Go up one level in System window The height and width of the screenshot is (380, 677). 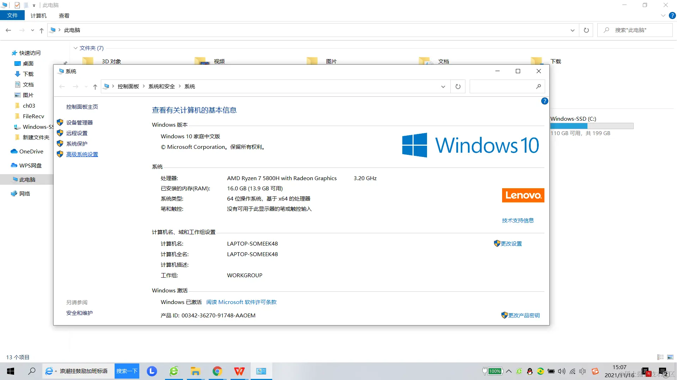[x=95, y=87]
